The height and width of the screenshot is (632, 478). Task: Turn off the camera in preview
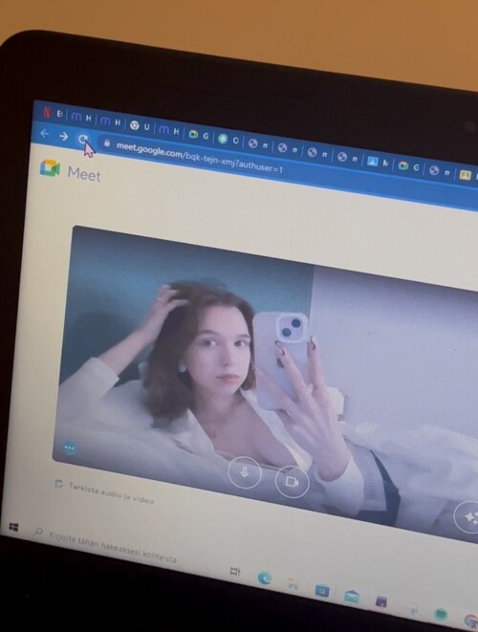293,482
